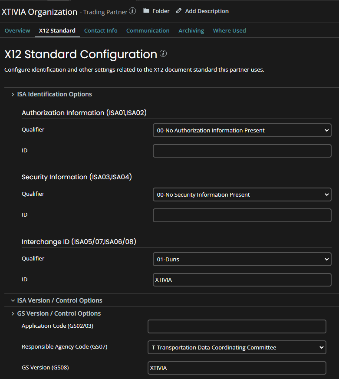The width and height of the screenshot is (339, 379).
Task: Toggle the ISA Identification Options section
Action: tap(13, 94)
